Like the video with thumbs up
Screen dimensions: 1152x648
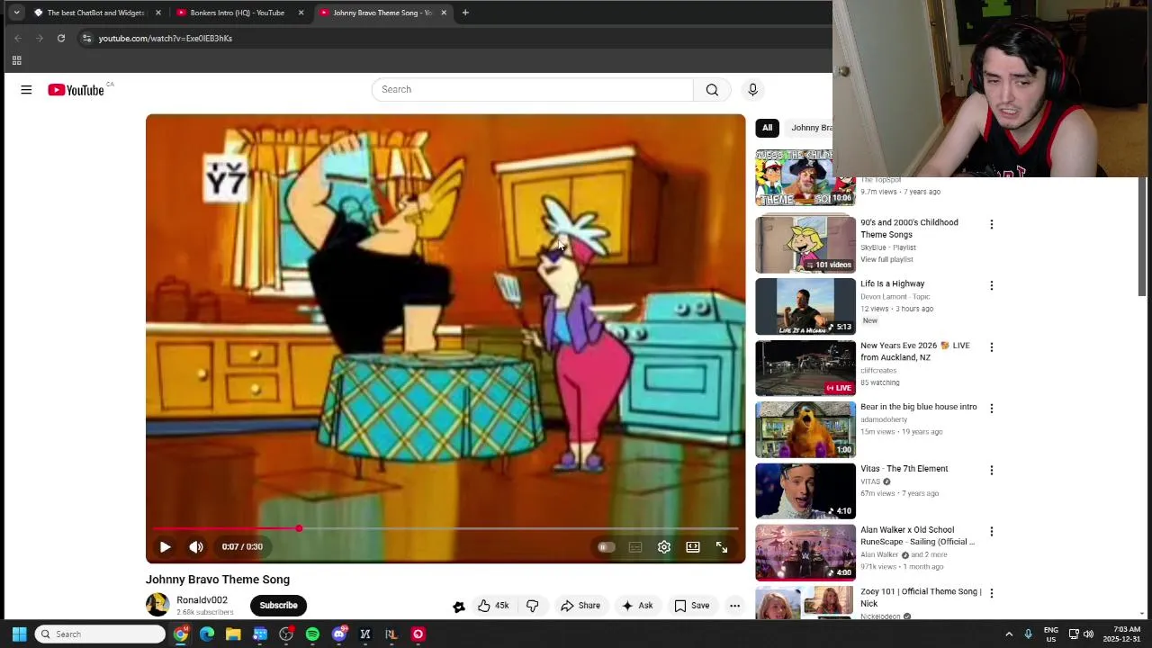pyautogui.click(x=493, y=606)
